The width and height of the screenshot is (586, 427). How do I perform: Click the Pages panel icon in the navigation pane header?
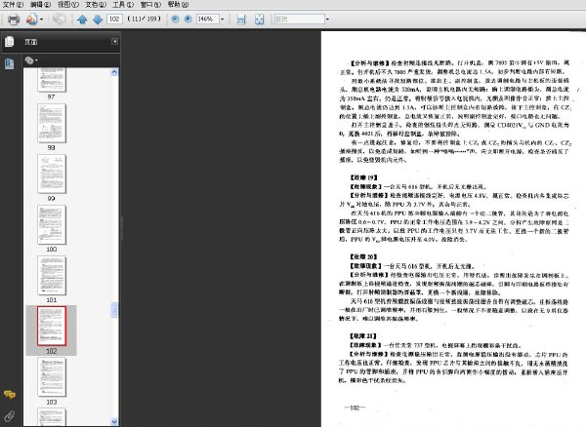click(10, 41)
